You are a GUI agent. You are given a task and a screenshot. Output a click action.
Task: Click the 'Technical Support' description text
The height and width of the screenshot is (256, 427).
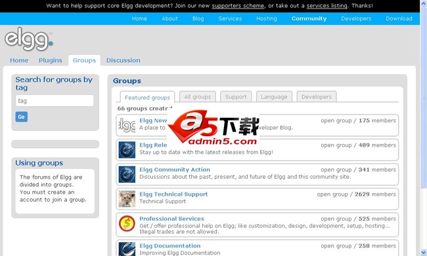click(x=162, y=202)
